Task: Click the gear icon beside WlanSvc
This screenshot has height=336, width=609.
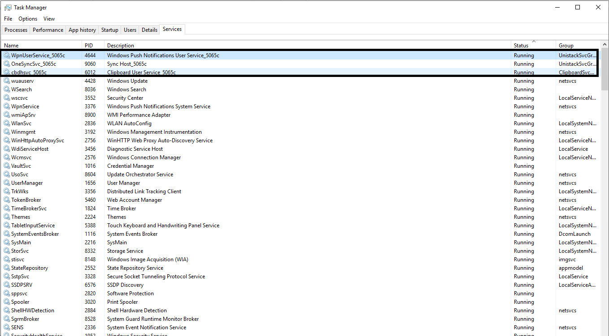Action: click(7, 123)
